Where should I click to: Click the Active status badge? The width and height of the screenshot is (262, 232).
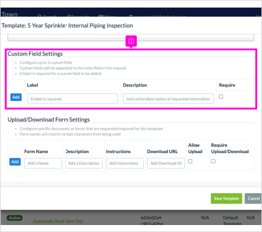15,218
